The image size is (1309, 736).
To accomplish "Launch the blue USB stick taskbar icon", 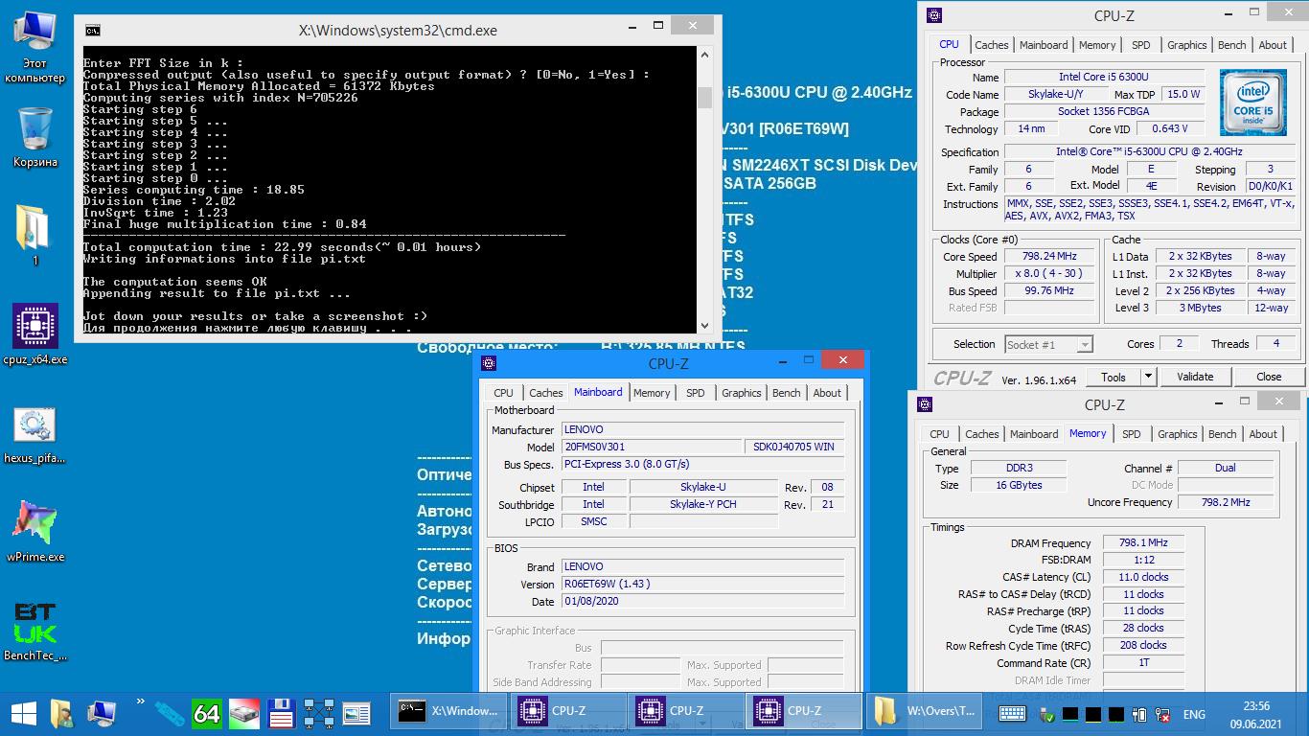I will point(169,713).
